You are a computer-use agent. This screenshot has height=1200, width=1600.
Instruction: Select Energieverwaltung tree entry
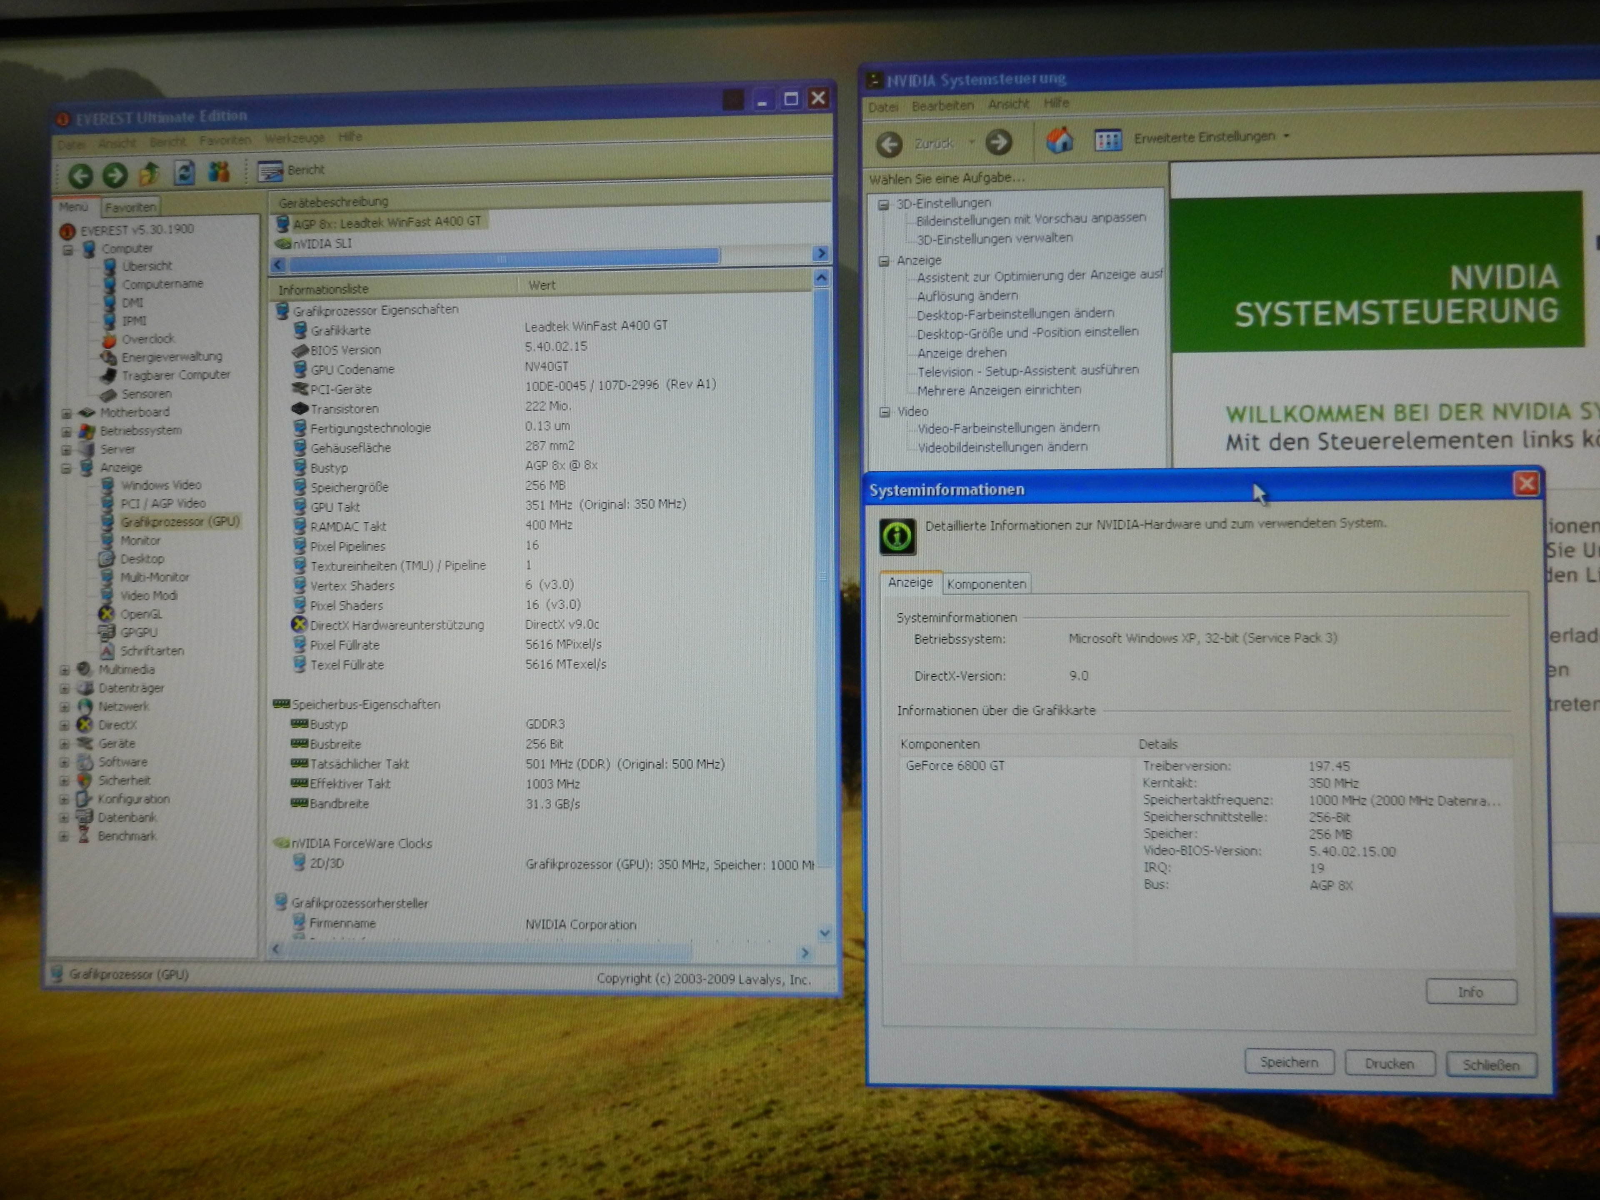171,357
